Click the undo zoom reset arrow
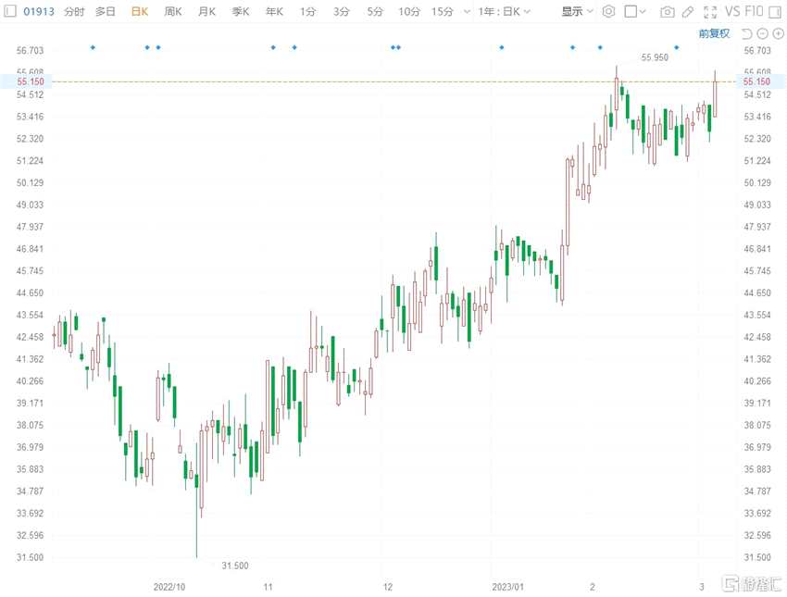The width and height of the screenshot is (787, 597). 747,33
